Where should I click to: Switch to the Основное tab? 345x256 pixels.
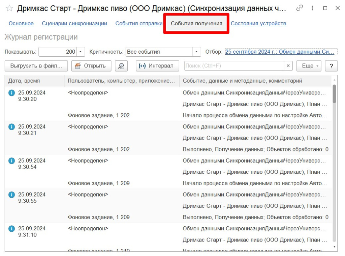pyautogui.click(x=21, y=24)
